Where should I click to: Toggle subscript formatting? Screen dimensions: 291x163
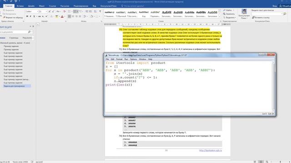point(43,16)
